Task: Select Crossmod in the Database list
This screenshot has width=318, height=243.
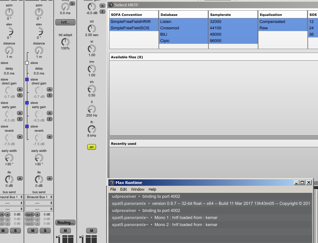Action: click(x=183, y=28)
